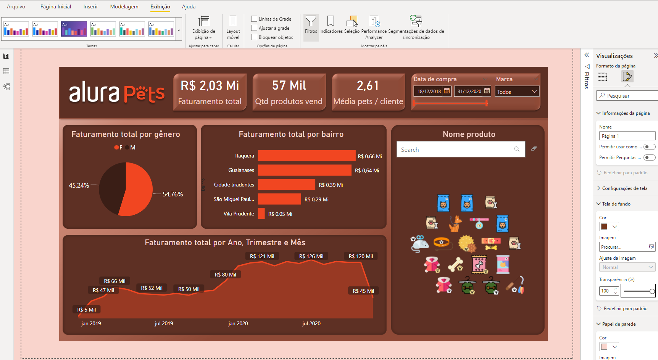Apply the first default theme
The width and height of the screenshot is (658, 360).
pyautogui.click(x=16, y=29)
